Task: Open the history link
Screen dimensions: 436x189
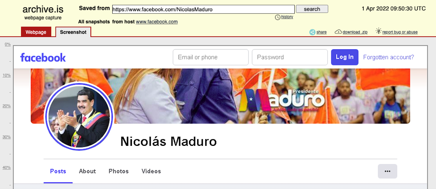Action: pos(287,17)
